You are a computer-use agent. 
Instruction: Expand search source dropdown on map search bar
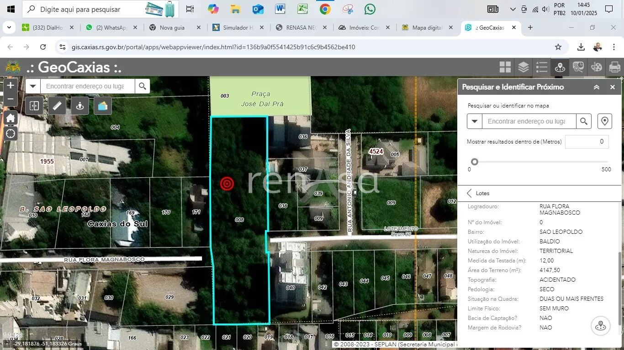pyautogui.click(x=33, y=86)
